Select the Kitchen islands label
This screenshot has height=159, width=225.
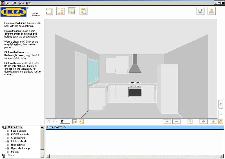pyautogui.click(x=19, y=141)
